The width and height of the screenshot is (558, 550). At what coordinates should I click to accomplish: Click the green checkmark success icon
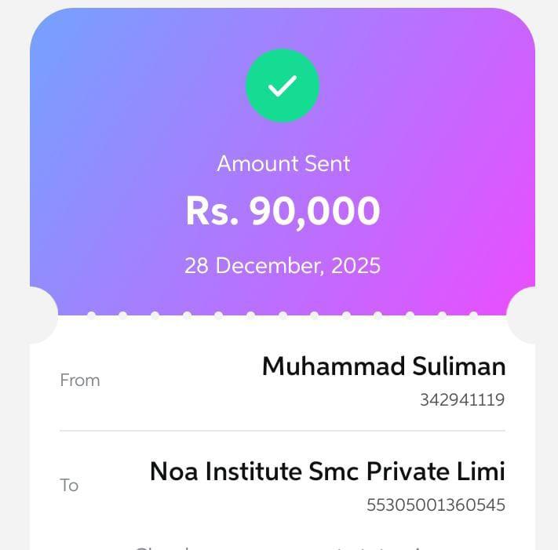tap(283, 86)
